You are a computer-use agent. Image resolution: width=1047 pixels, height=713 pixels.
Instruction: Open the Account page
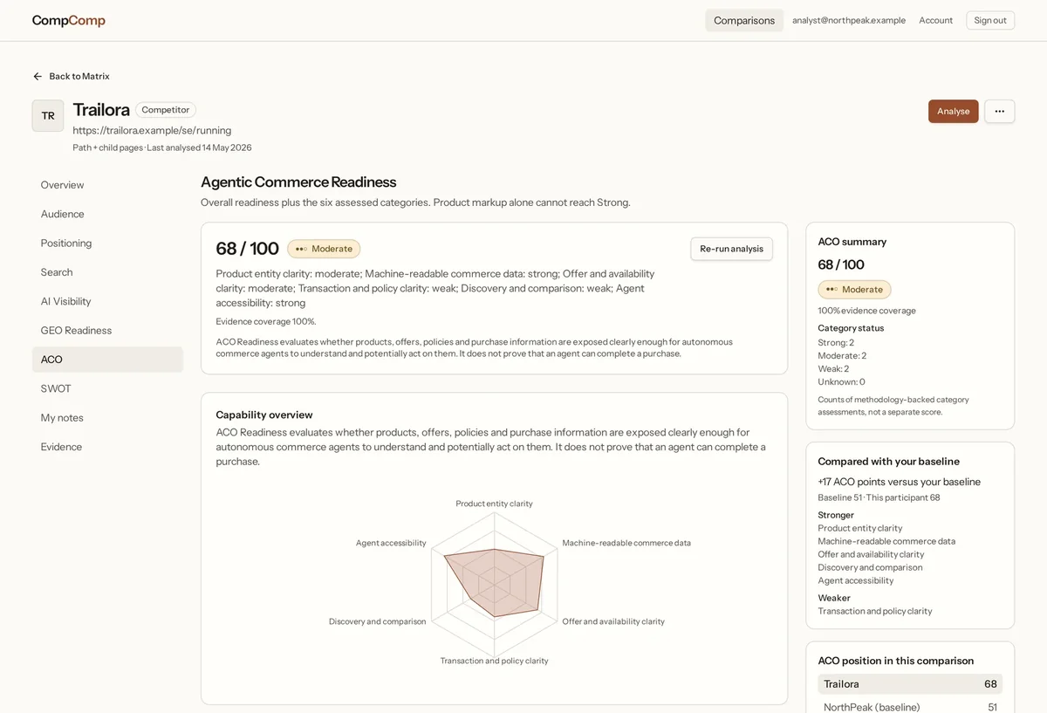(x=935, y=20)
